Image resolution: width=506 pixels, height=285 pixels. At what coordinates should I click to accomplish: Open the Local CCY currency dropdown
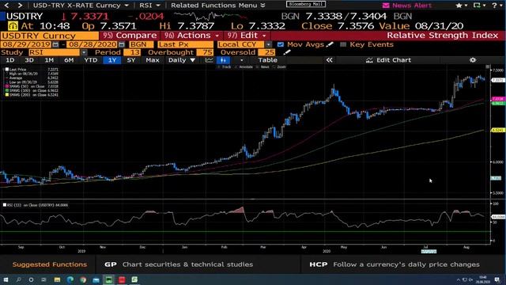click(x=269, y=44)
